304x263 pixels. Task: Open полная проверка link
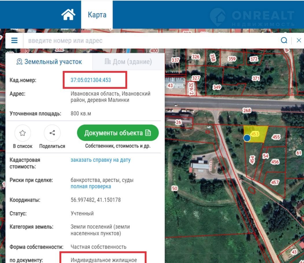(x=91, y=186)
